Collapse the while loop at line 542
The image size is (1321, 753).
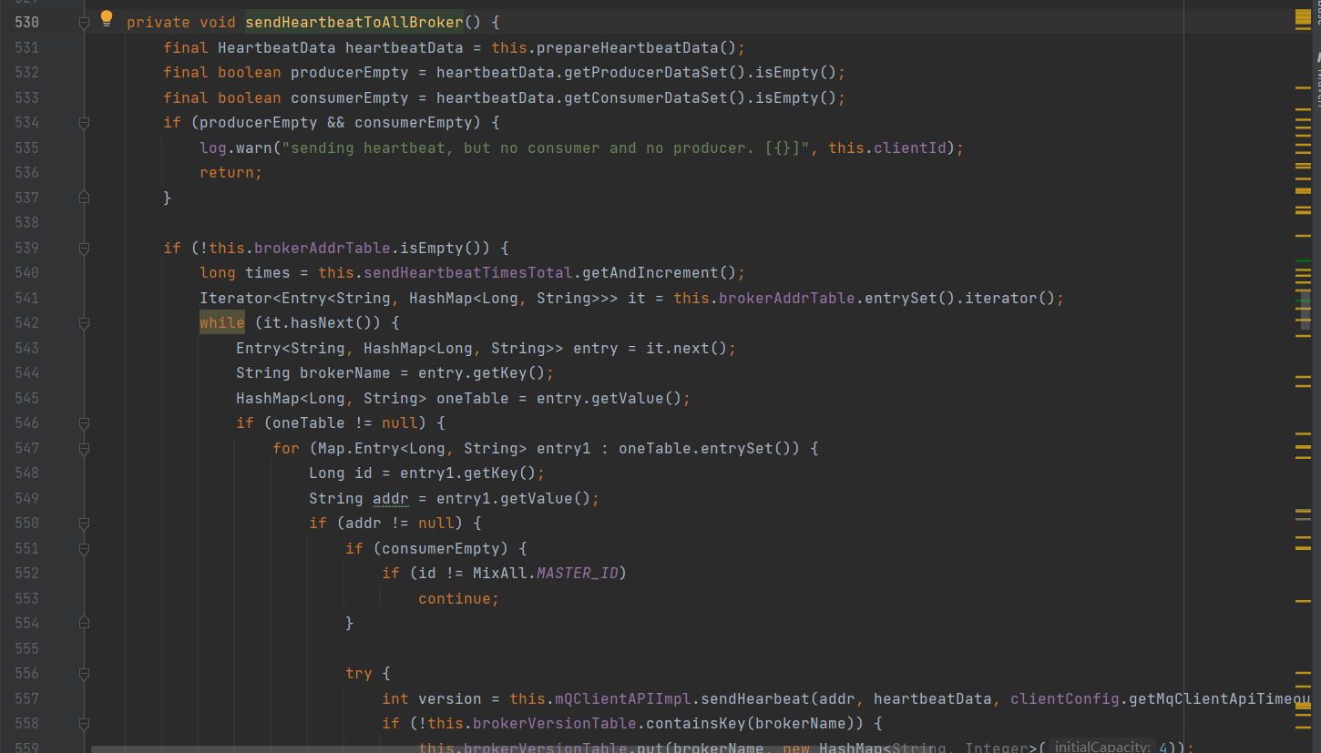(84, 323)
